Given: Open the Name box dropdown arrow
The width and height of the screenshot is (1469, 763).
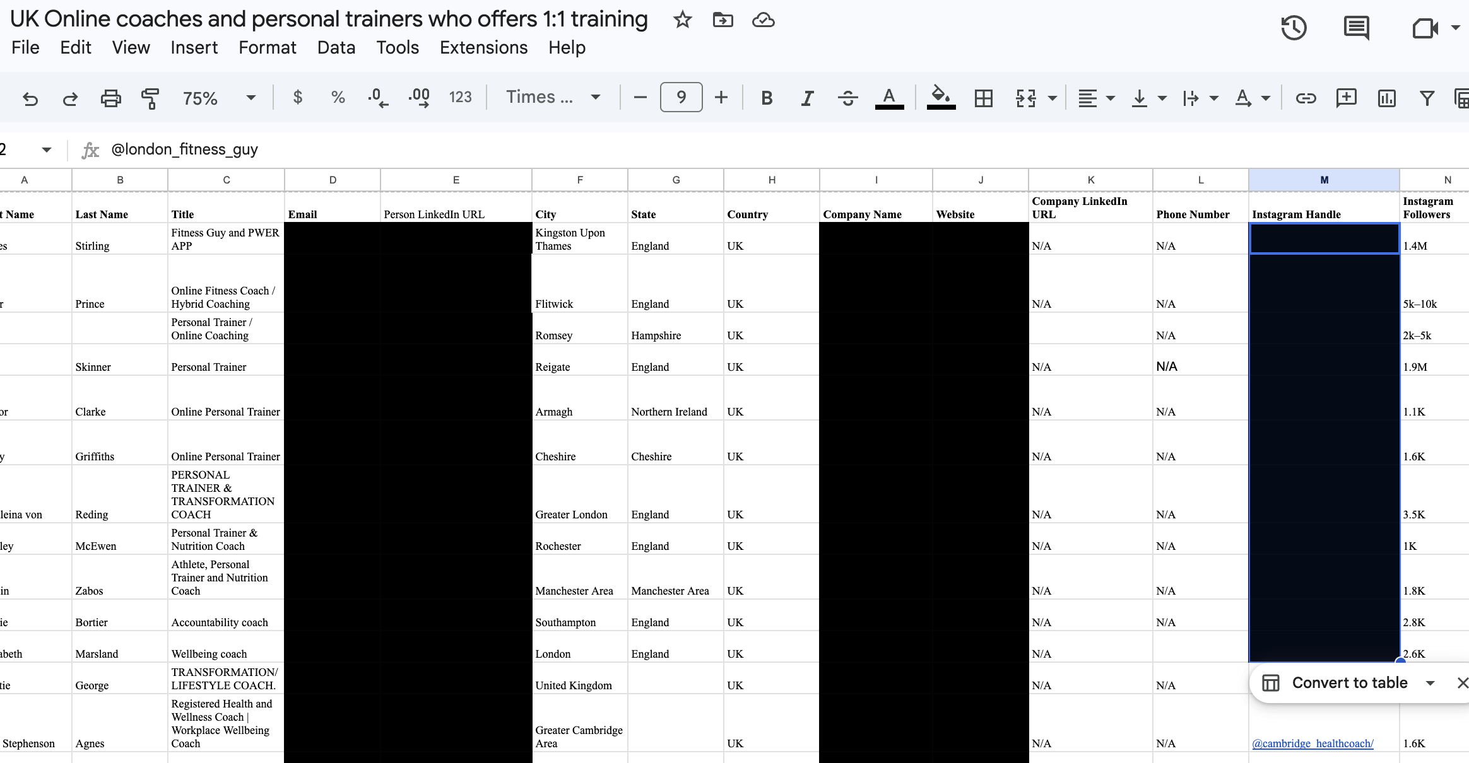Looking at the screenshot, I should [x=46, y=150].
